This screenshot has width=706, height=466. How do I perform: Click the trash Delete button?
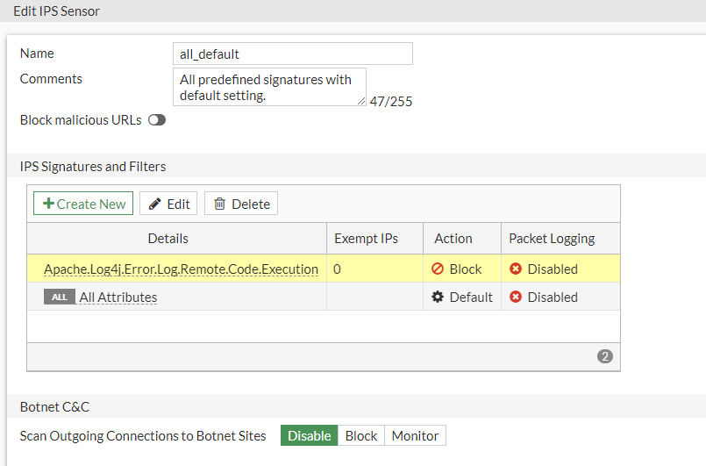click(241, 204)
